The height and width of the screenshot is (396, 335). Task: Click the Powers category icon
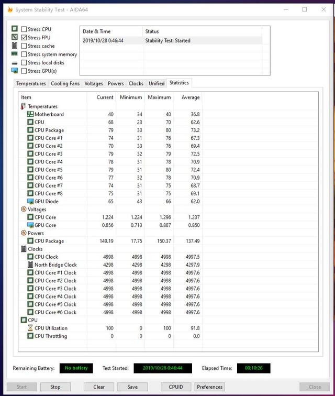24,233
